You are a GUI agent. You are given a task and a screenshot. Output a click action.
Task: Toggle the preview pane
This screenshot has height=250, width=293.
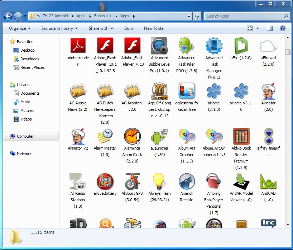(269, 28)
